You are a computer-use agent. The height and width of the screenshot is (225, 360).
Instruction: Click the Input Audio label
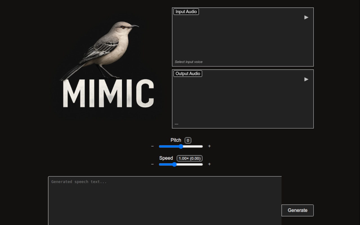[x=186, y=12]
